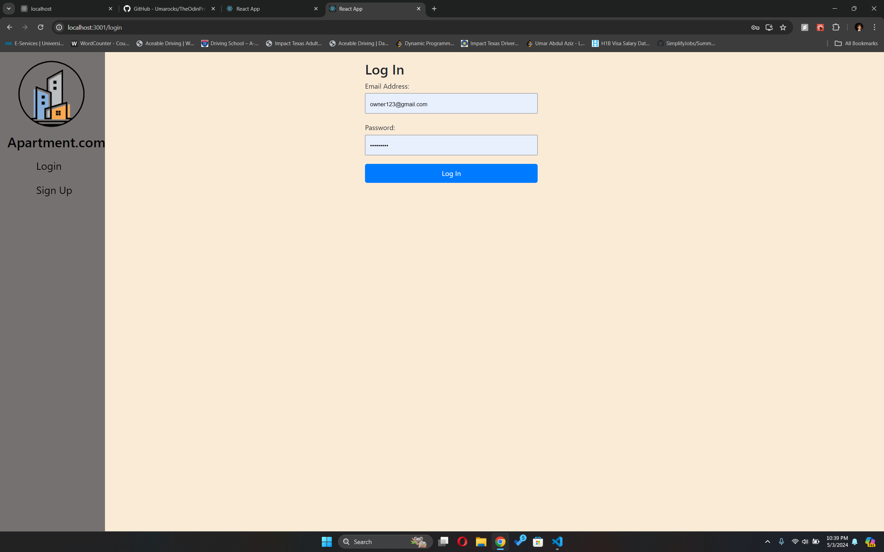
Task: Reload the current page
Action: (40, 27)
